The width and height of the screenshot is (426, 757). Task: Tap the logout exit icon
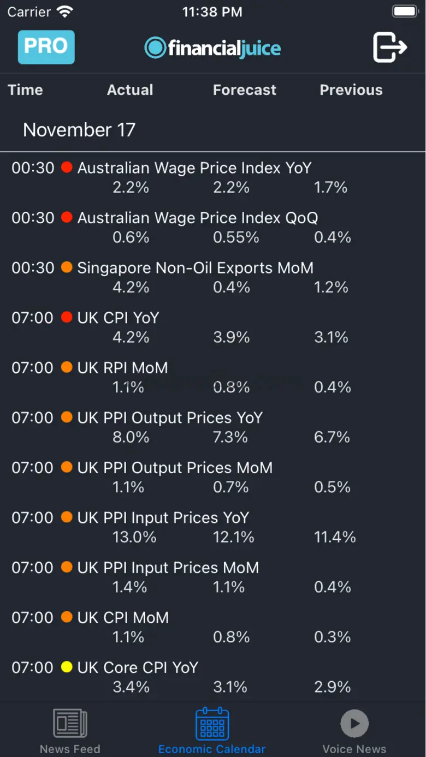389,47
